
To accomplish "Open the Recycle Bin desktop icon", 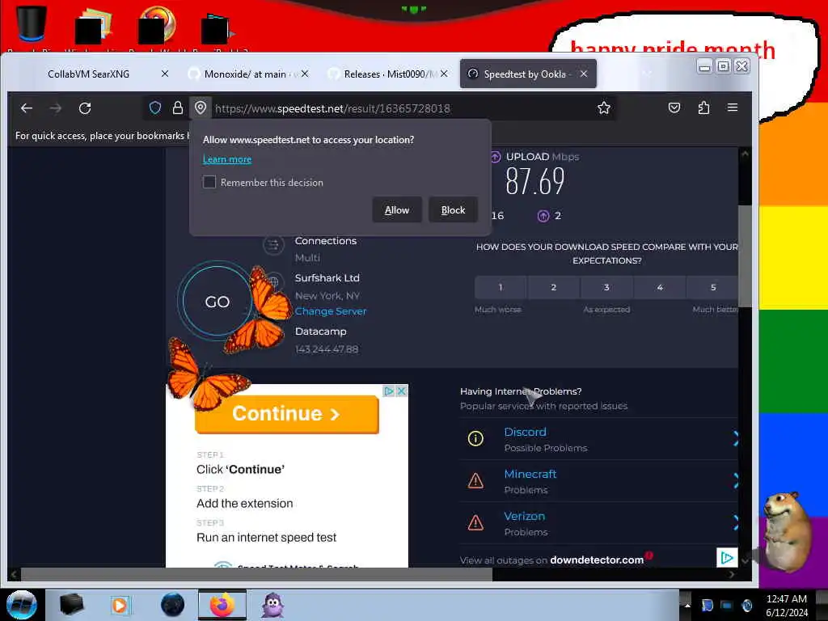I will [32, 23].
